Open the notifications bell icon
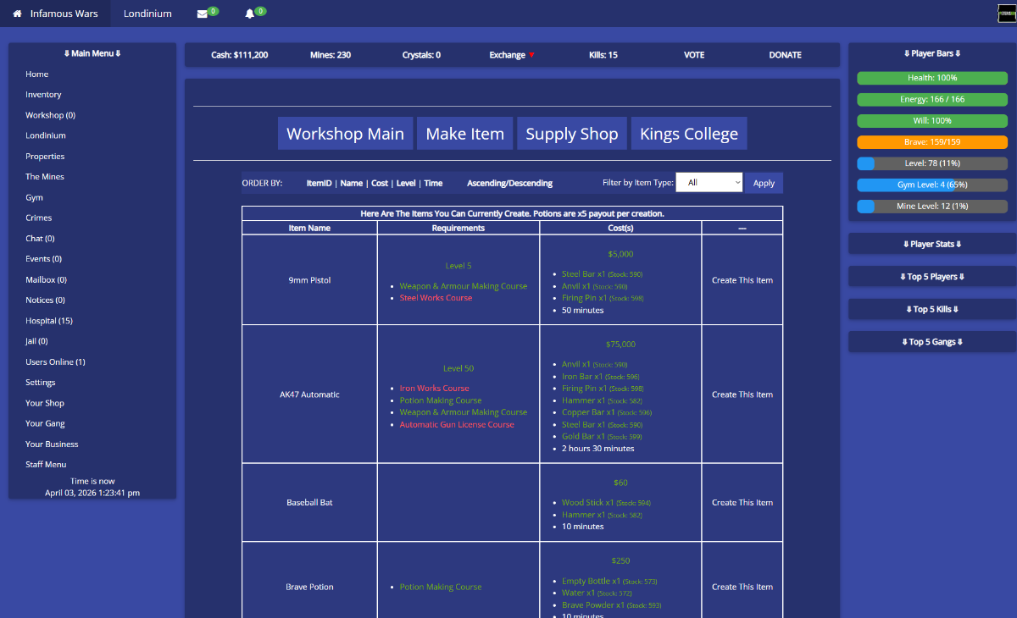This screenshot has height=618, width=1017. coord(250,14)
